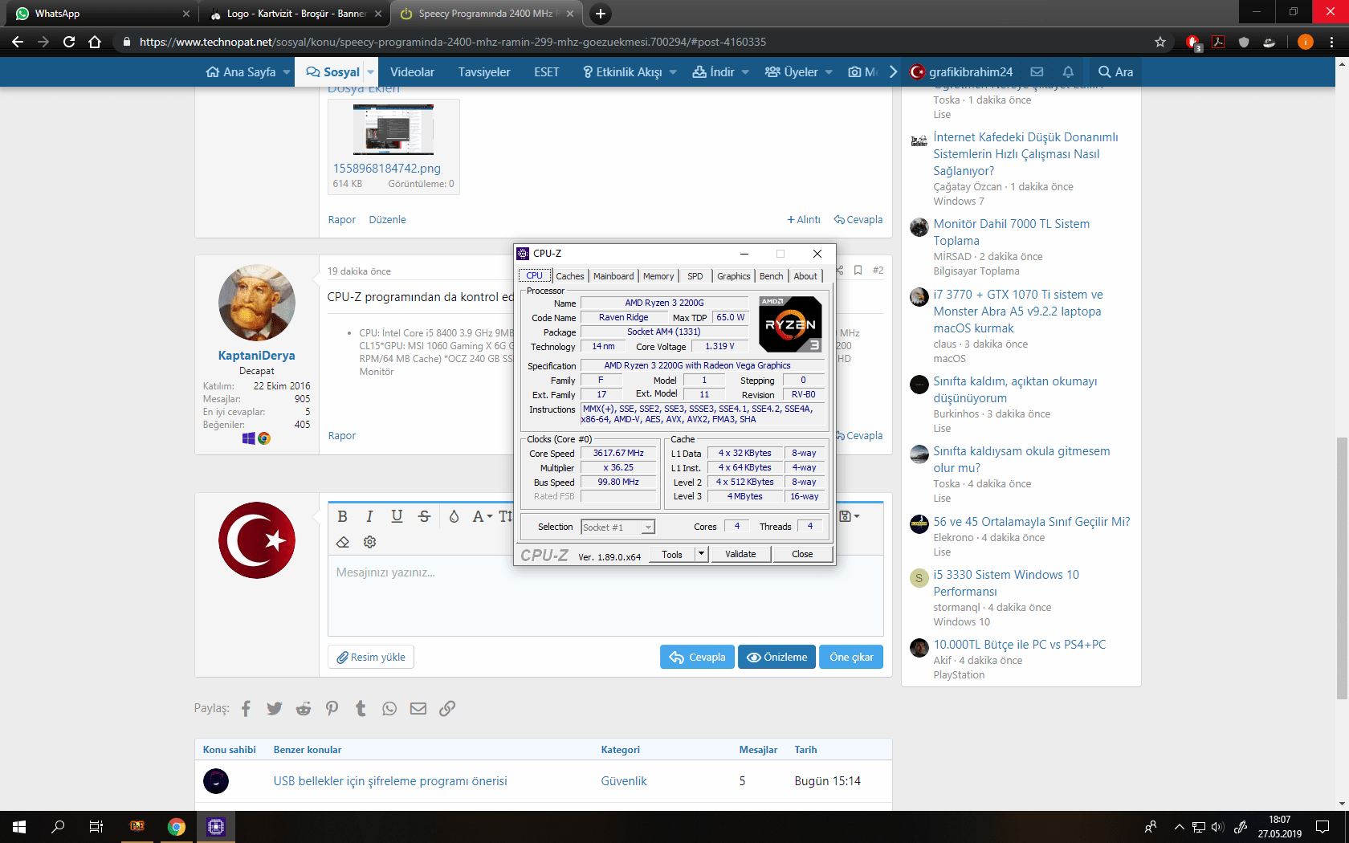Open forum notifications bell
The height and width of the screenshot is (843, 1349).
1068,71
